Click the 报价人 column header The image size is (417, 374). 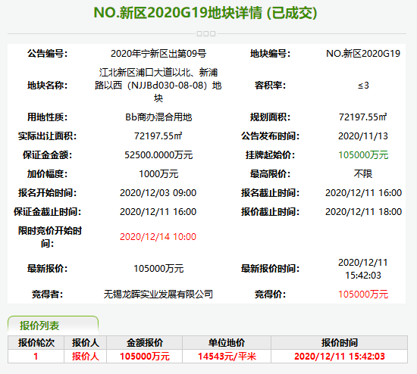(86, 343)
